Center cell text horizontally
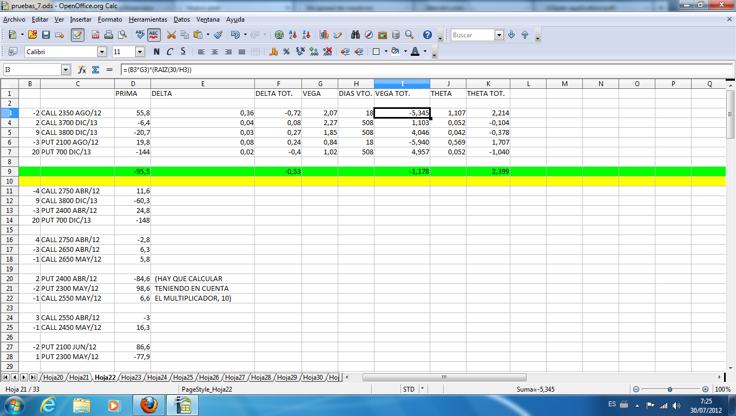This screenshot has width=736, height=416. click(x=215, y=52)
